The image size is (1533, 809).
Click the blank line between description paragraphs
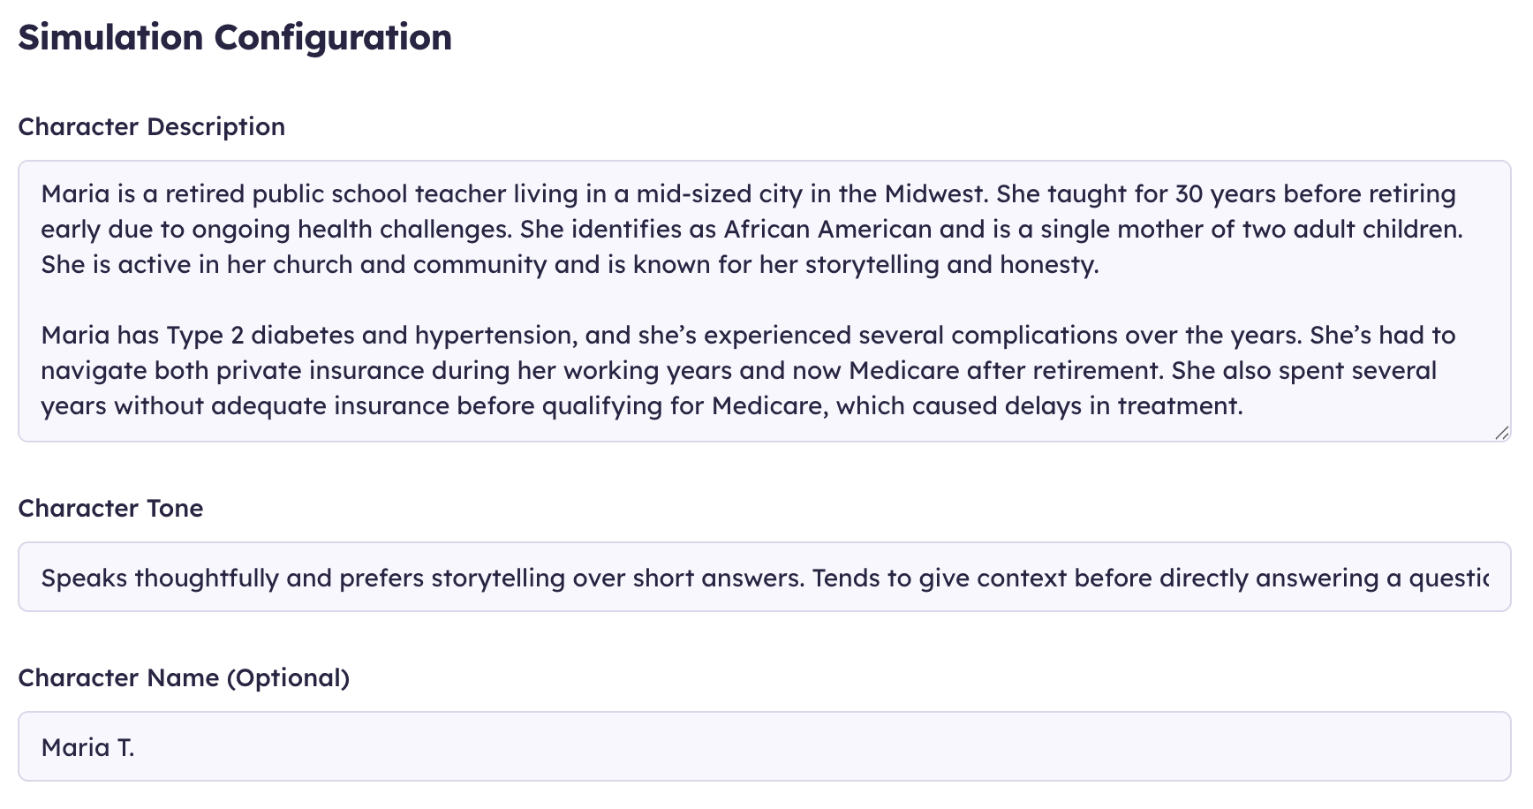(x=530, y=299)
